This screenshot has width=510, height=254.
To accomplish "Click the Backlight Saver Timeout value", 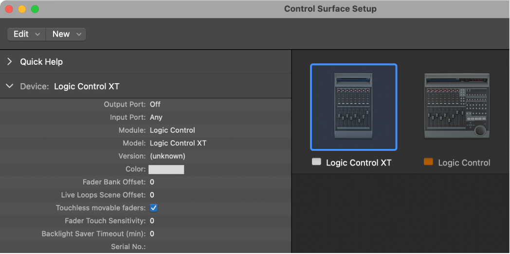I will (152, 234).
